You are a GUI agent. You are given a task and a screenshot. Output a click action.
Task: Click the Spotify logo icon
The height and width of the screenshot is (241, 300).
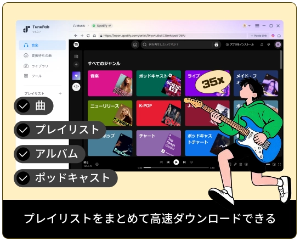(x=76, y=44)
